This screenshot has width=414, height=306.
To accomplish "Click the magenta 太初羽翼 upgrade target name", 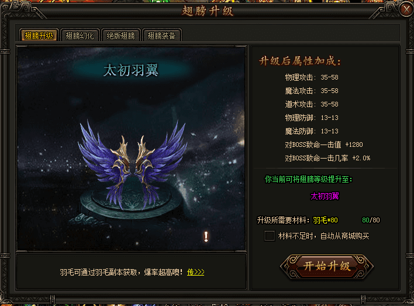I will (325, 196).
